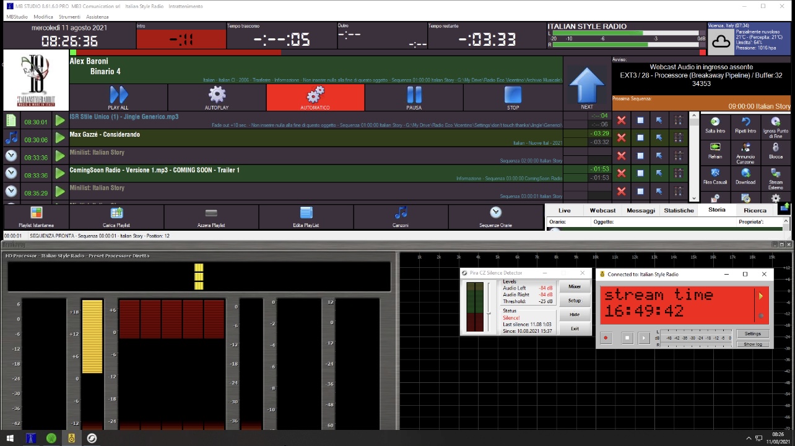Image resolution: width=795 pixels, height=446 pixels.
Task: Open the AUTOPLAY gear button
Action: click(x=217, y=98)
